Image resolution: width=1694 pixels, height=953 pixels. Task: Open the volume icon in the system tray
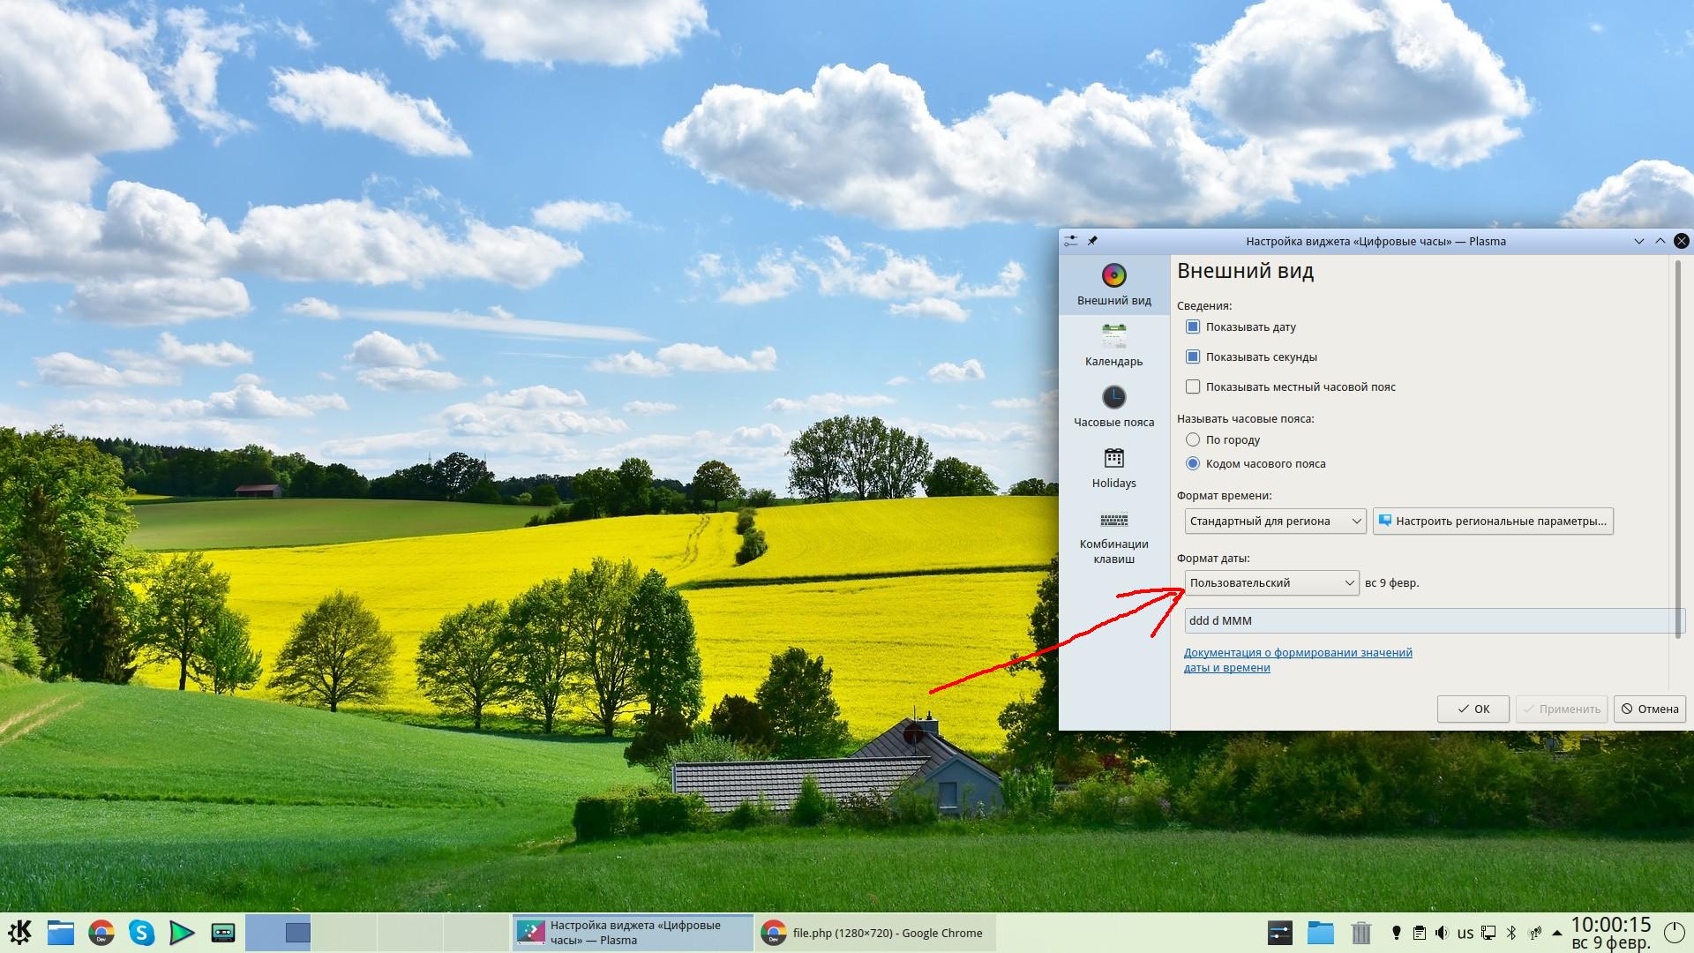click(1442, 933)
